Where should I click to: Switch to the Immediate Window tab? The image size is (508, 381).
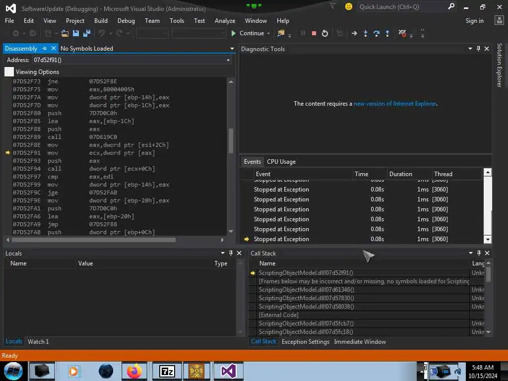(360, 341)
